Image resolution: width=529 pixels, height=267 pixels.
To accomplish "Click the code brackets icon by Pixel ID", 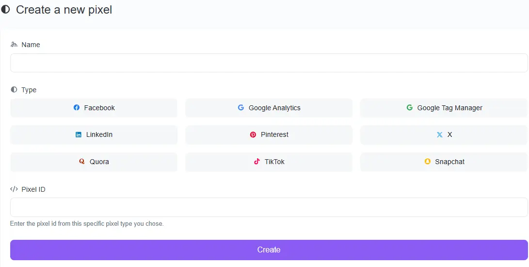I will click(x=14, y=189).
